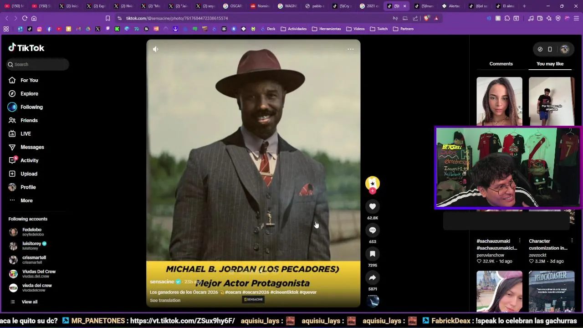The width and height of the screenshot is (583, 328).
Task: Open the Twitch bookmarks folder
Action: point(378,29)
